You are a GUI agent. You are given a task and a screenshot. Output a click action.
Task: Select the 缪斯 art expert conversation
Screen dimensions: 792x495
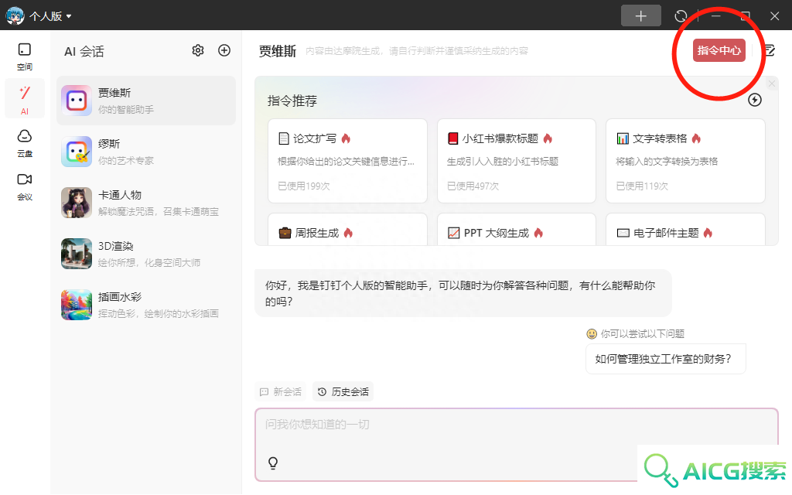point(146,152)
